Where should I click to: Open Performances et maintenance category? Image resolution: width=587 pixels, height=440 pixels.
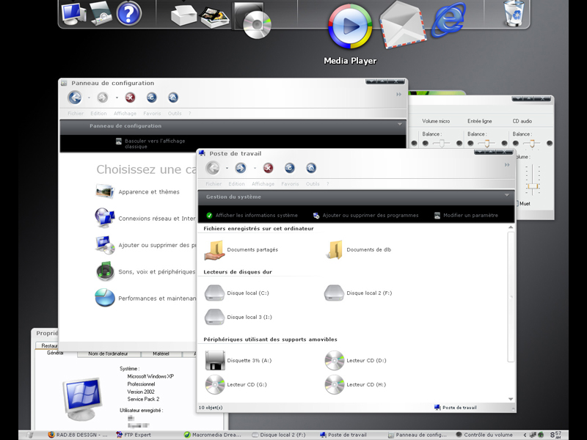(145, 298)
